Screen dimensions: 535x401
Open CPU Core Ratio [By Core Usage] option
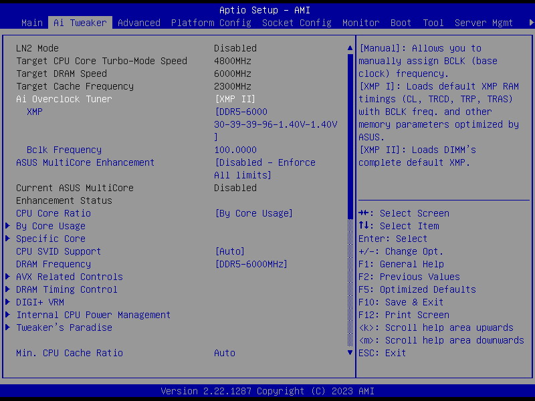pyautogui.click(x=254, y=213)
